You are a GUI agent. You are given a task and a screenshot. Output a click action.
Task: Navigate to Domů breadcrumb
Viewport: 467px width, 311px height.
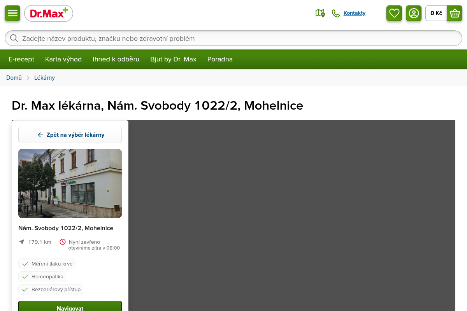click(x=14, y=78)
